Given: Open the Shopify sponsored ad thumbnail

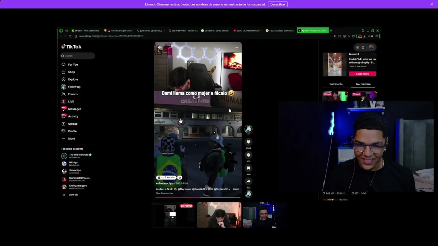Looking at the screenshot, I should [x=335, y=64].
